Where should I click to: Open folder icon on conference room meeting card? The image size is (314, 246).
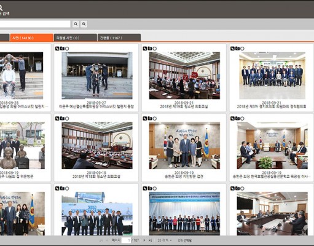[237, 188]
